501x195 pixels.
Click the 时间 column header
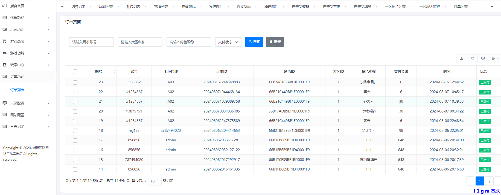point(447,71)
